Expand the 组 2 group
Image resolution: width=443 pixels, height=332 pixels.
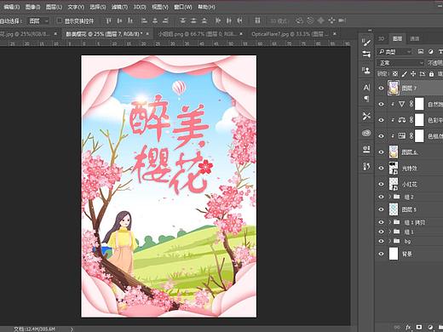(390, 197)
